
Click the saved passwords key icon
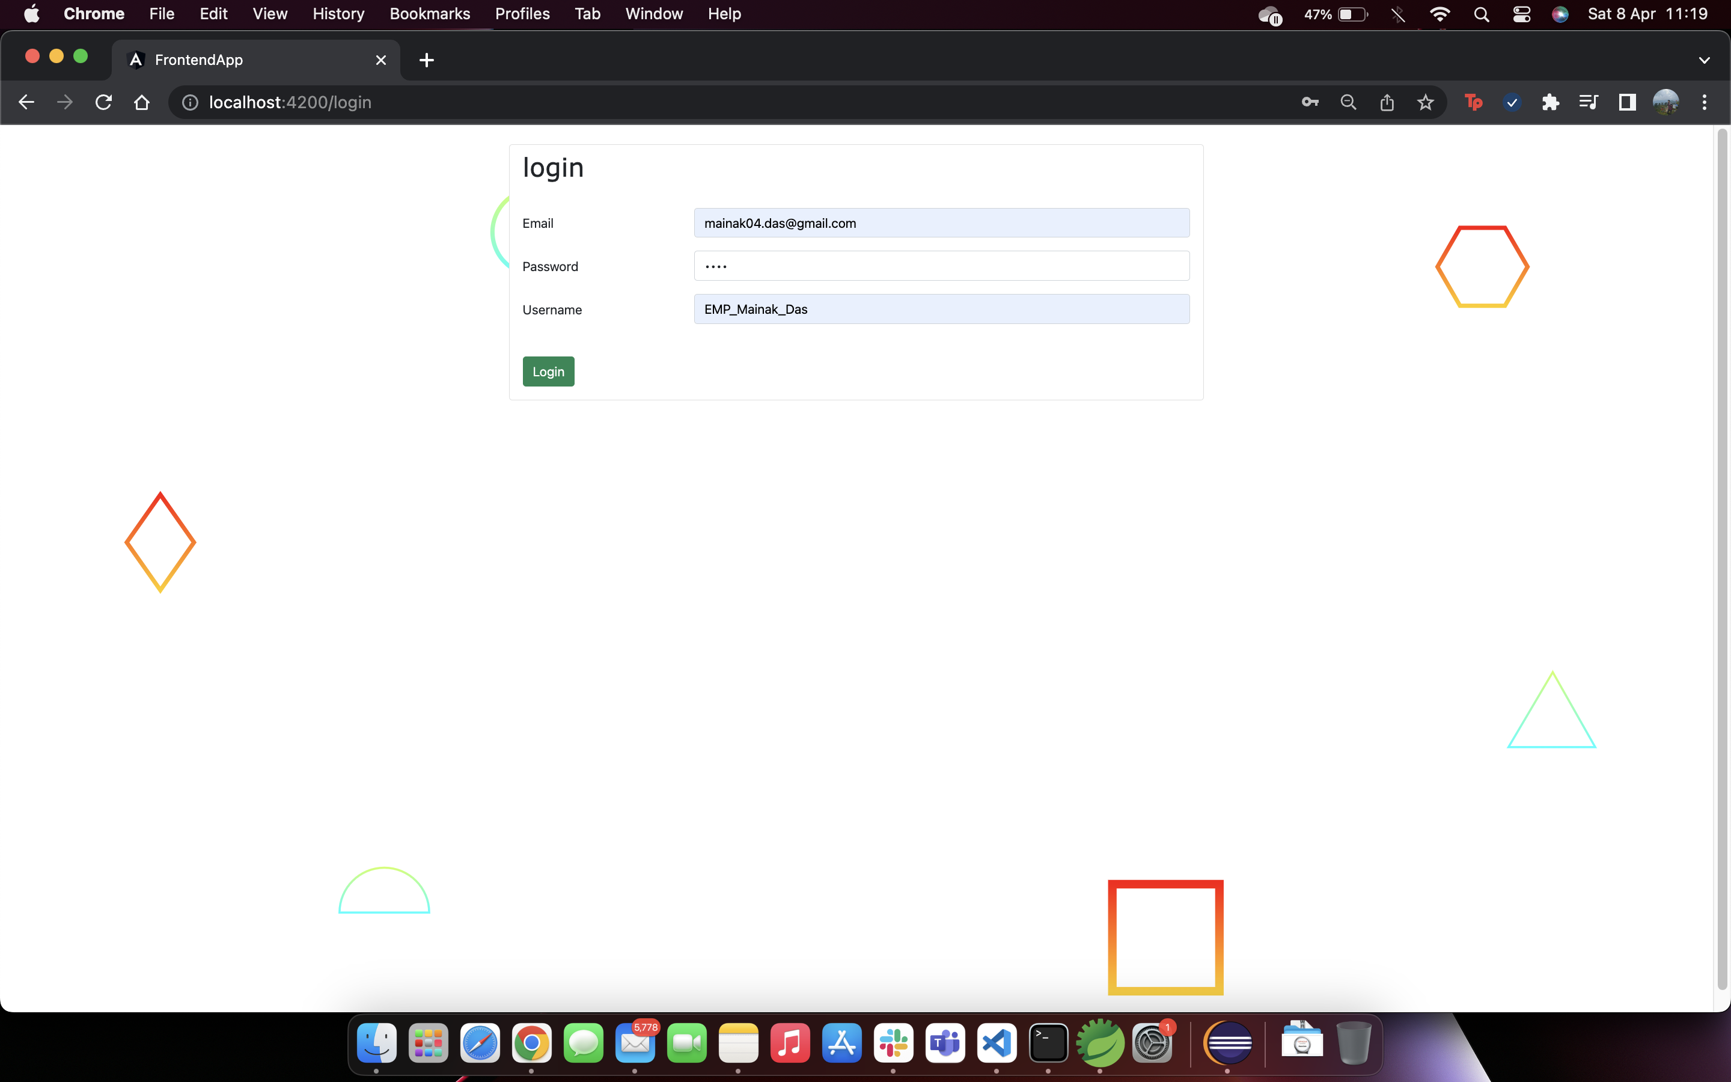tap(1310, 102)
